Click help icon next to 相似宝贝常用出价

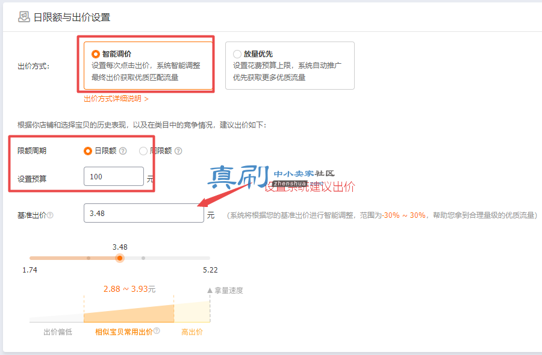coord(157,331)
